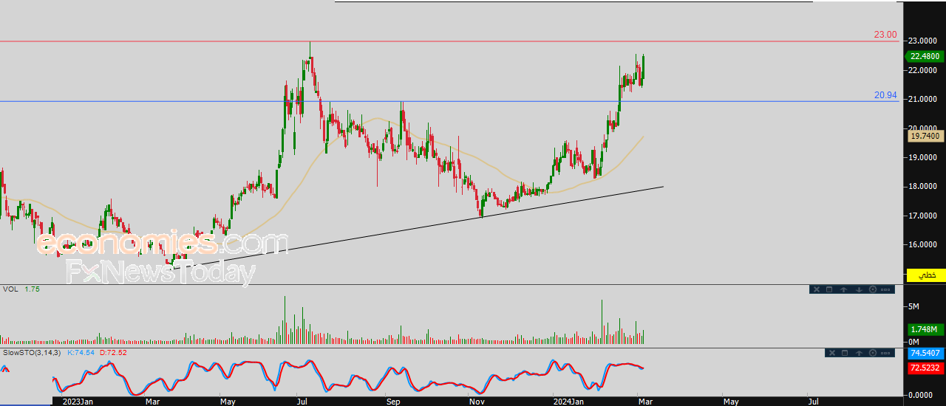Click the Jul label under the July peak

pyautogui.click(x=303, y=402)
